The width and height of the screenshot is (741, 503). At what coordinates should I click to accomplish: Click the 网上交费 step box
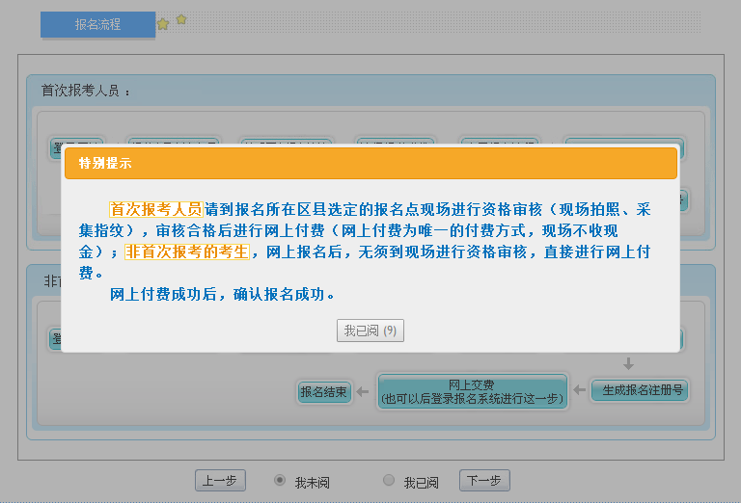[x=472, y=391]
